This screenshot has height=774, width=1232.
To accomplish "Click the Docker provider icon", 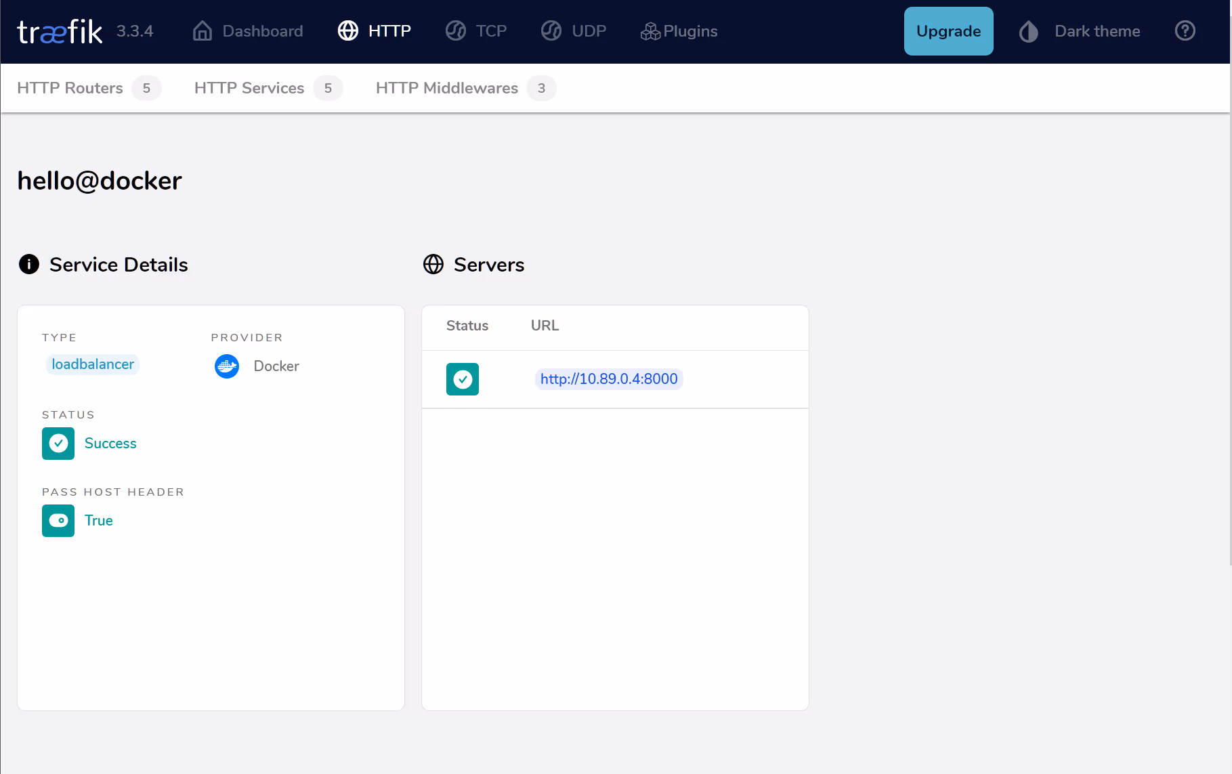I will click(227, 366).
